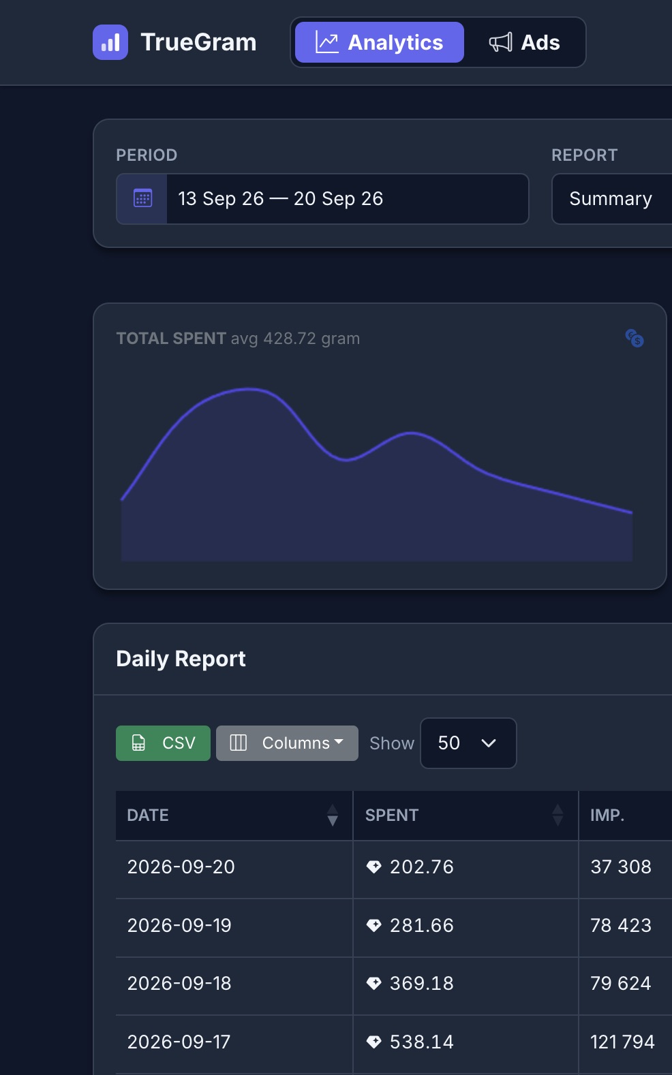Click impressions value 121 794
The width and height of the screenshot is (672, 1075).
click(622, 1042)
